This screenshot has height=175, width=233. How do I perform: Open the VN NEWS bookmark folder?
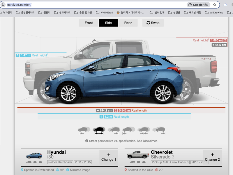point(104,13)
